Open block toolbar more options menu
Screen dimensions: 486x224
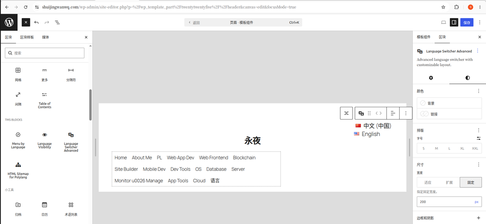pos(406,113)
